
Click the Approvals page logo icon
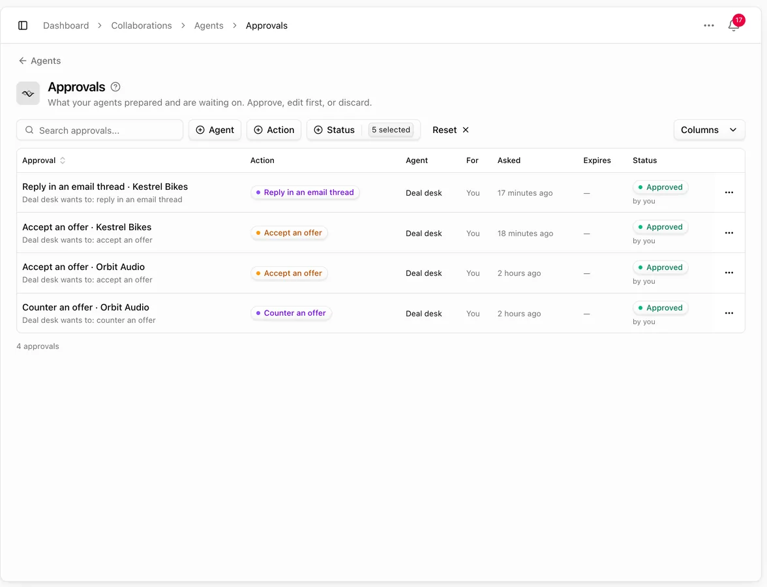[x=28, y=93]
